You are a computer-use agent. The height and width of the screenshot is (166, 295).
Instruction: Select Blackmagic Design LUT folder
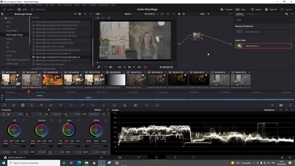(14, 35)
